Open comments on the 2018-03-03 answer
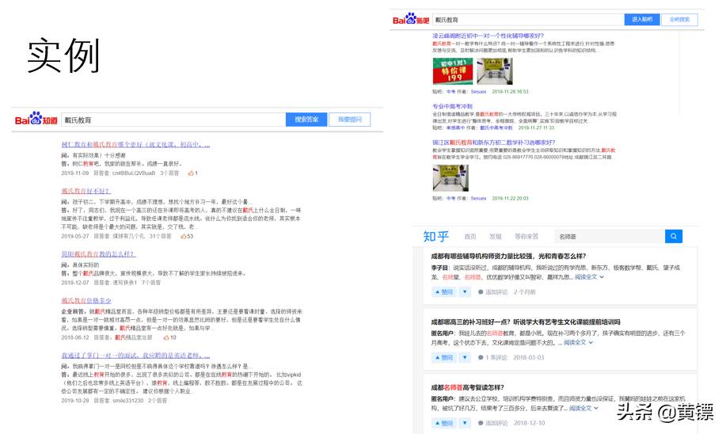Screen dimensions: 726x434 click(492, 358)
